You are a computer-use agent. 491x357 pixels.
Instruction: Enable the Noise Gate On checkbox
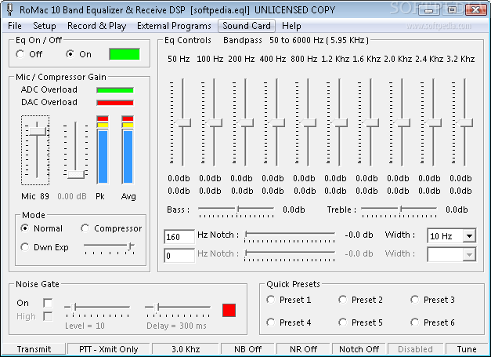point(48,303)
